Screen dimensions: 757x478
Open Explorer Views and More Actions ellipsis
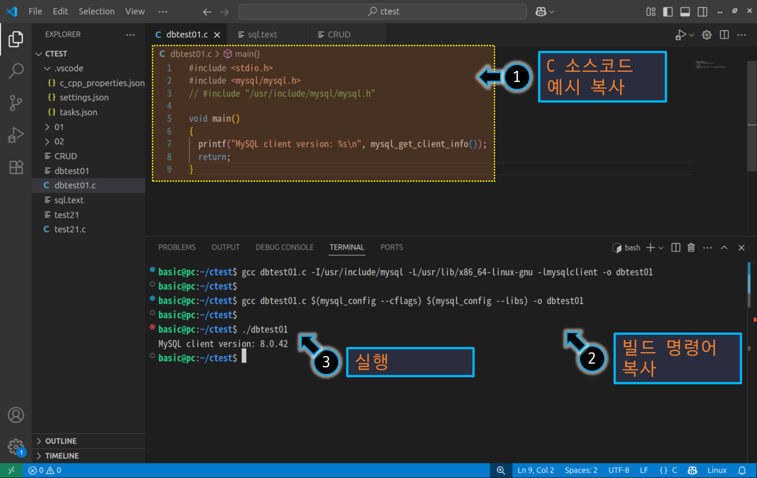tap(130, 35)
